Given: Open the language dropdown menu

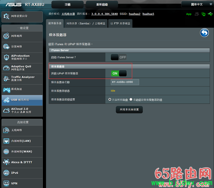Looking at the screenshot, I should [x=197, y=4].
